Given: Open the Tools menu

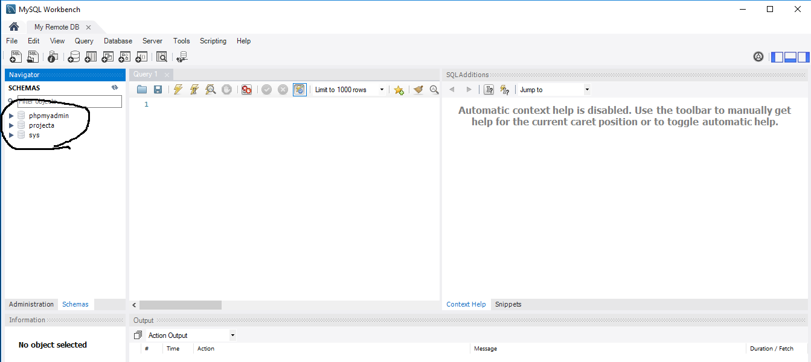Looking at the screenshot, I should (x=181, y=41).
